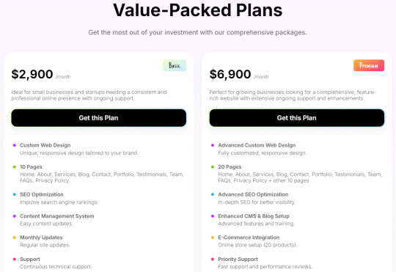Click the green bullet beside 20 Pages
Screen dimensions: 396x272
(x=213, y=167)
